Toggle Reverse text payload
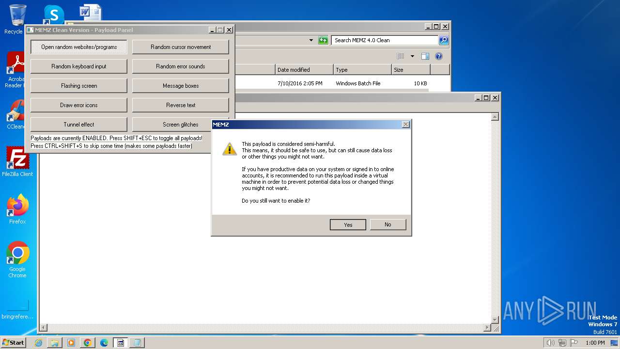 (x=181, y=105)
